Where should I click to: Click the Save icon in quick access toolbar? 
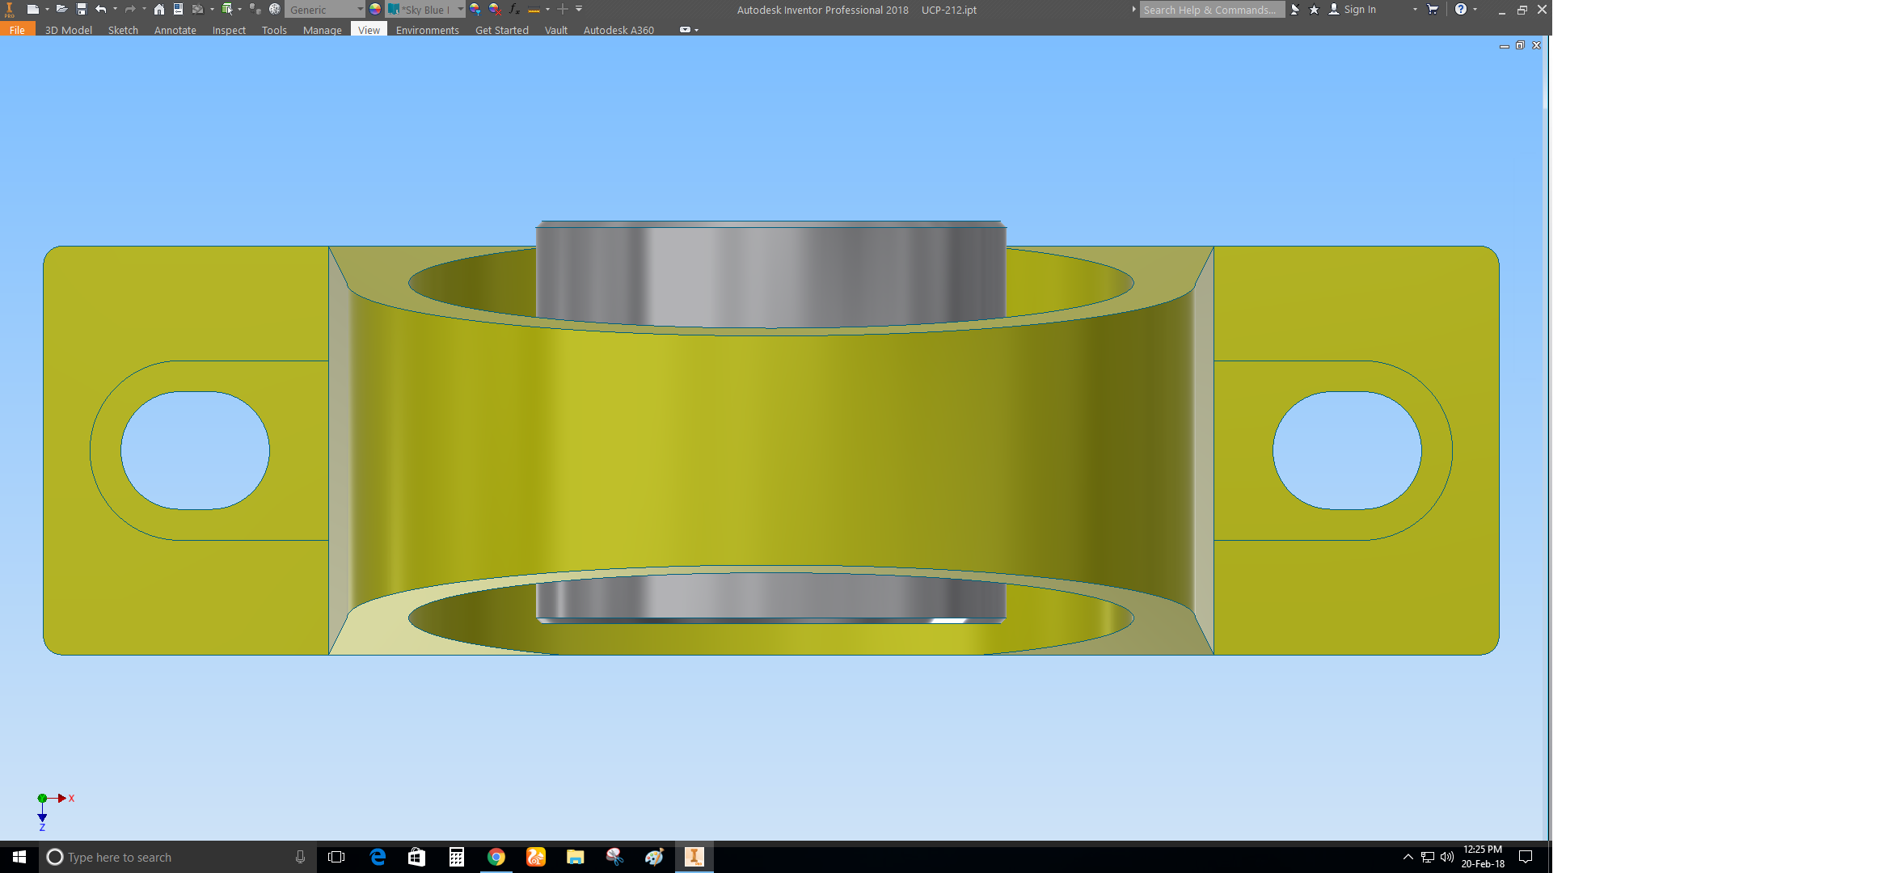point(81,9)
